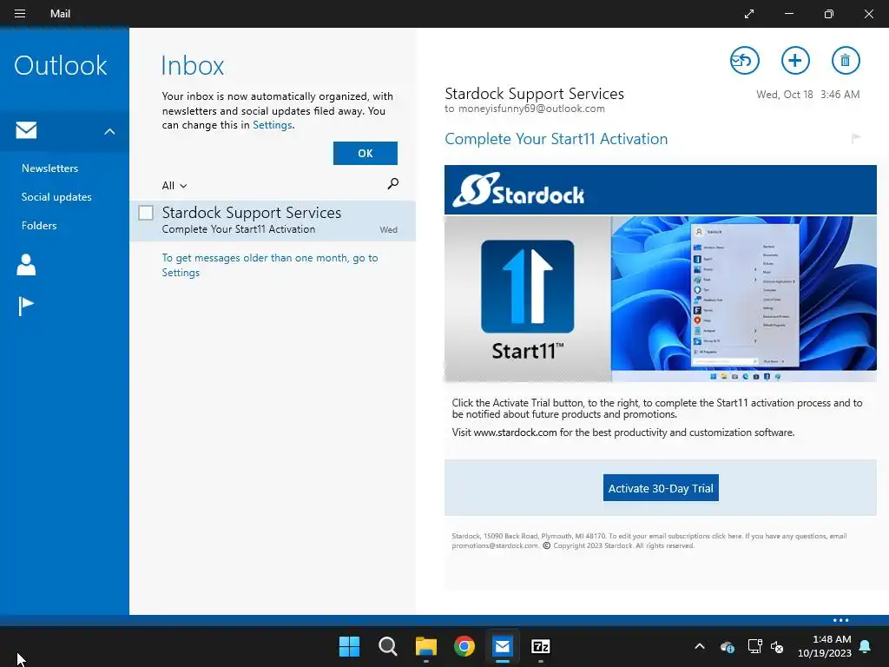Image resolution: width=889 pixels, height=667 pixels.
Task: Open 7-Zip from the taskbar
Action: (x=541, y=646)
